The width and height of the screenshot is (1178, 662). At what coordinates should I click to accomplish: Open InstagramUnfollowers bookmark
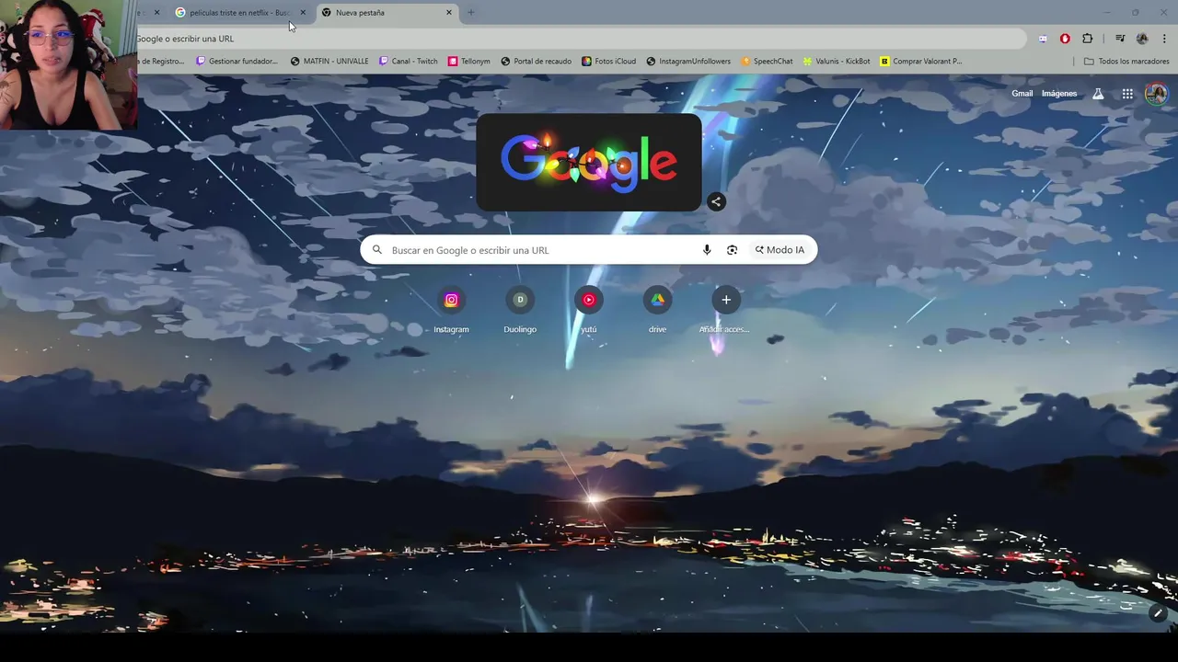(x=688, y=62)
